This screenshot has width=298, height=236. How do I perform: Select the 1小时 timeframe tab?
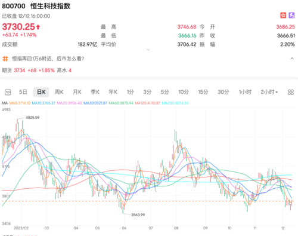pyautogui.click(x=245, y=92)
